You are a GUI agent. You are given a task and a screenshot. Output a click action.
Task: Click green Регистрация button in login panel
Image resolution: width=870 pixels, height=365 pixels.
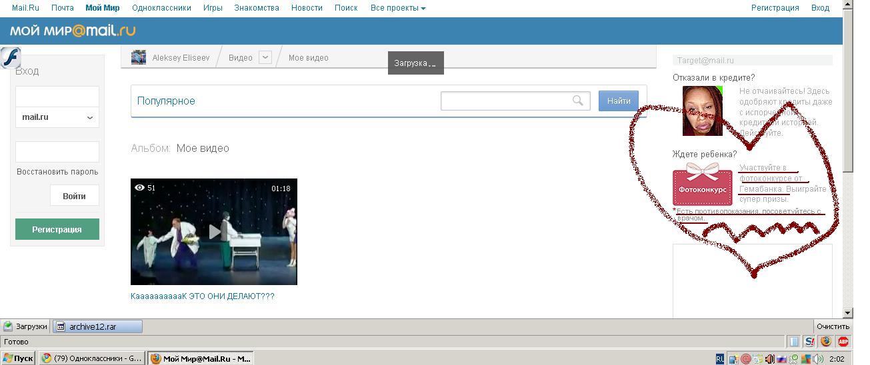click(57, 229)
